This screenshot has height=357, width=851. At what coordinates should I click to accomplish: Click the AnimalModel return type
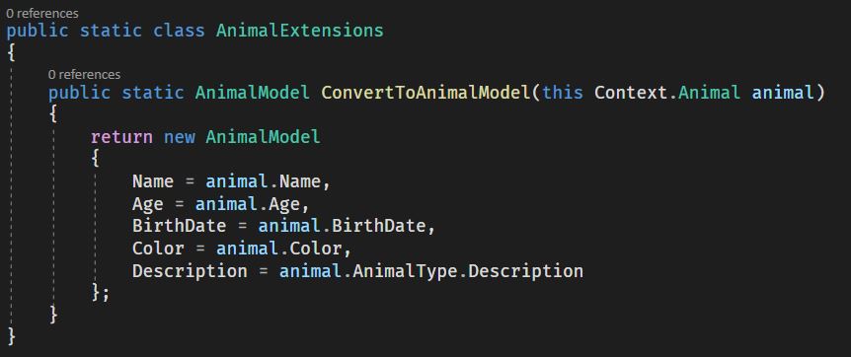point(253,93)
